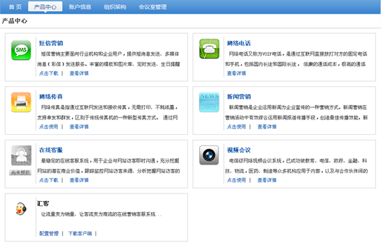Click the grey 在线客服 headset icon
Viewport: 381px width, 251px height.
point(21,156)
